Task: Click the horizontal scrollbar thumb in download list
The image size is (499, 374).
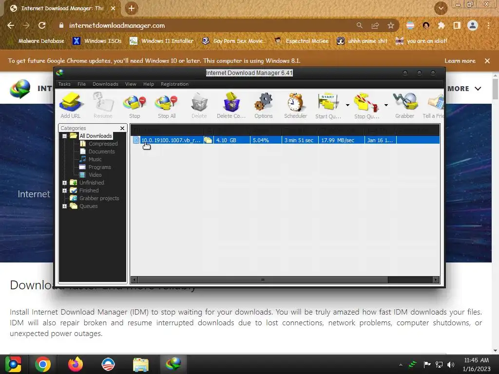Action: pyautogui.click(x=263, y=280)
